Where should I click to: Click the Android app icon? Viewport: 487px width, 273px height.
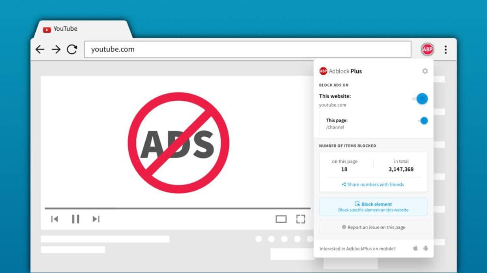click(425, 248)
